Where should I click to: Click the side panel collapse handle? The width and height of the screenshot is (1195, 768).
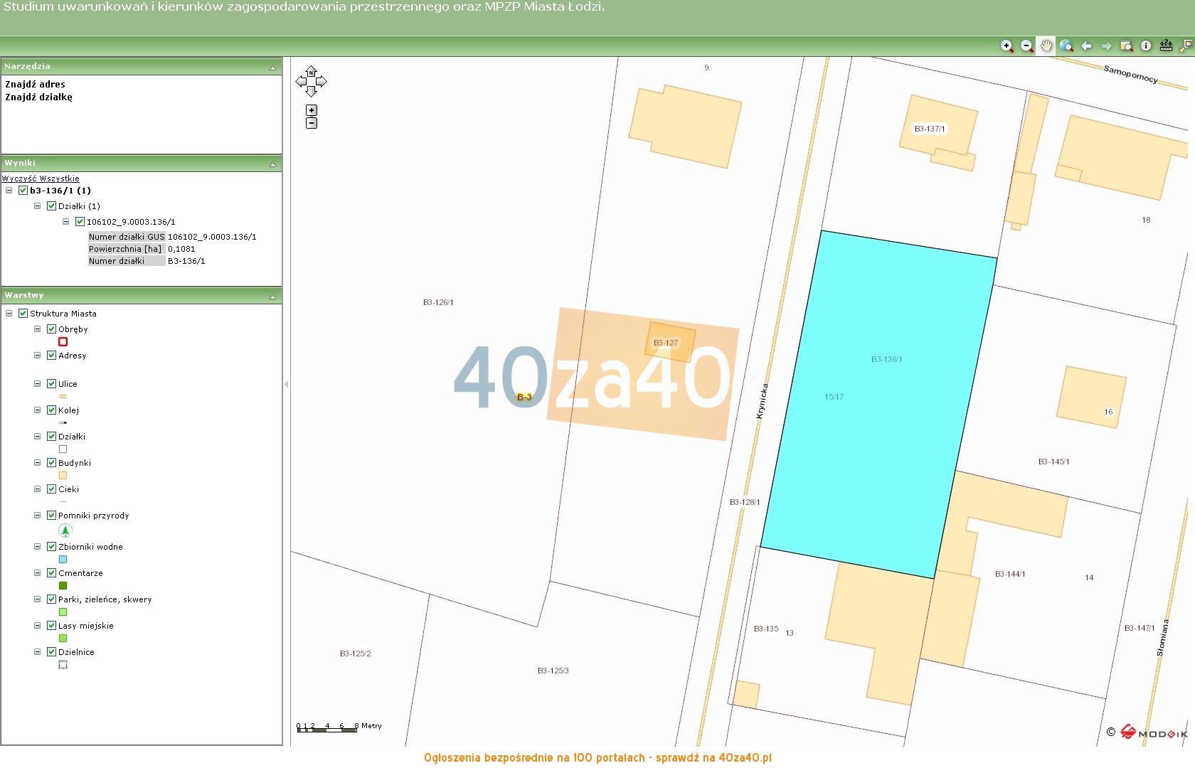tap(286, 384)
